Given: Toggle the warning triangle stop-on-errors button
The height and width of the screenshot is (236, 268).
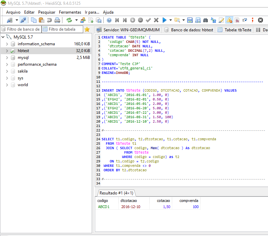Looking at the screenshot, I should [x=229, y=20].
